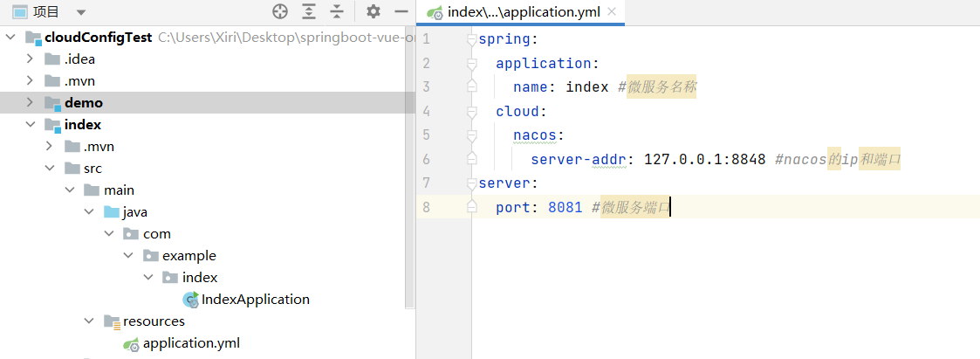Viewport: 980px width, 359px height.
Task: Click line number 4 in the gutter
Action: [x=426, y=111]
